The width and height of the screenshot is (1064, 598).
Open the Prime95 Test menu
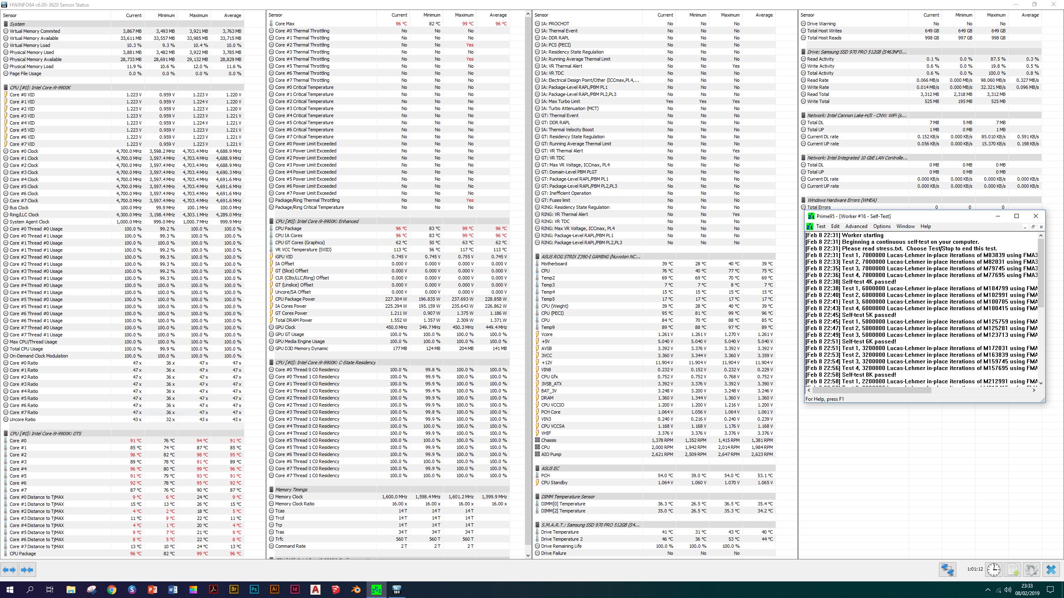(x=820, y=226)
